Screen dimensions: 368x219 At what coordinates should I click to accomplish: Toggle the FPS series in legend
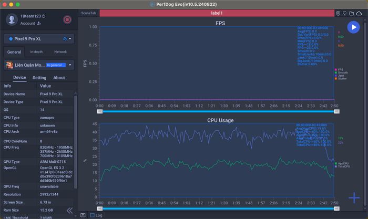(x=339, y=70)
